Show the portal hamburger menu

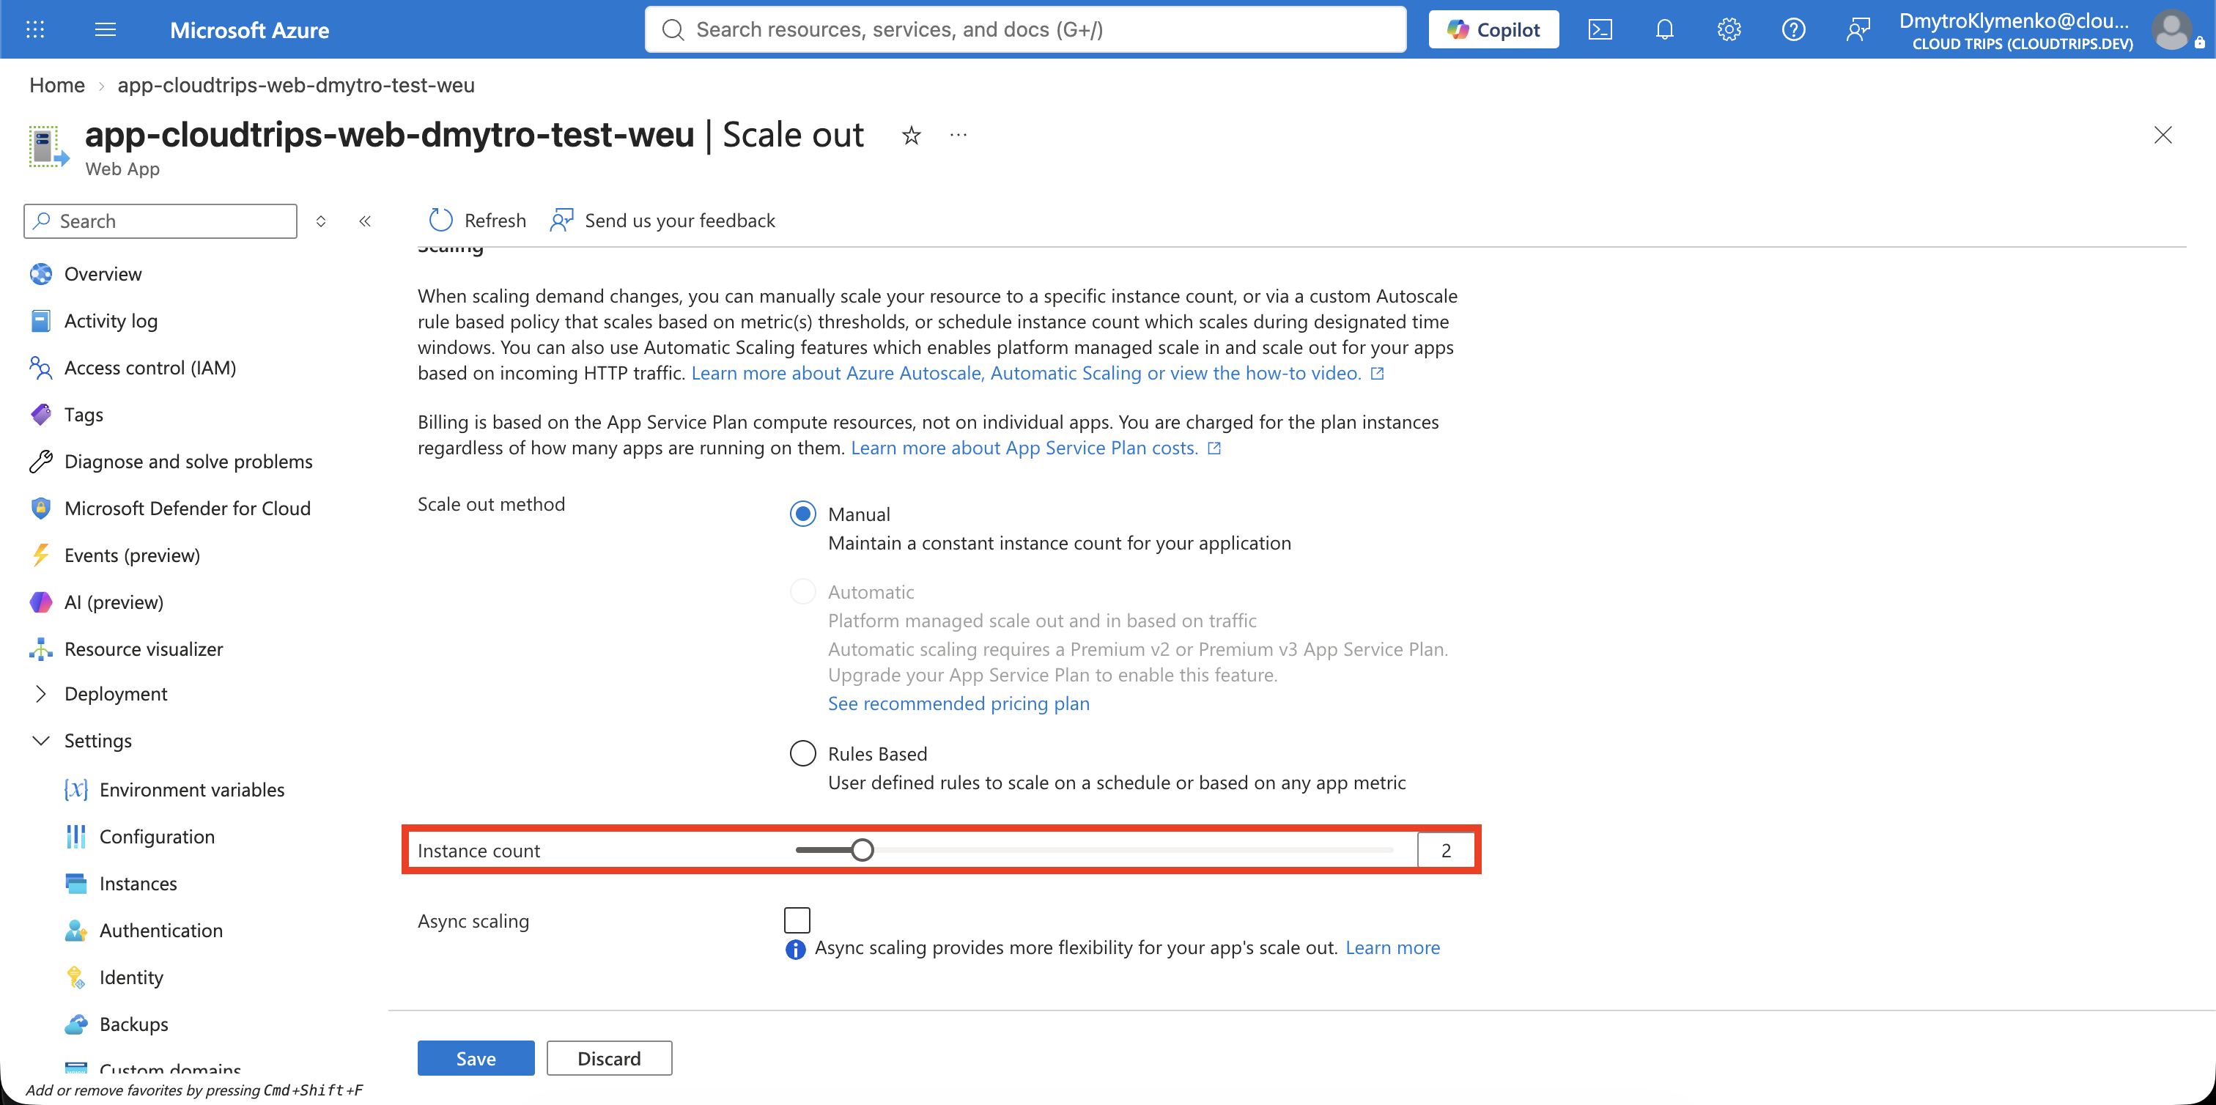pos(105,29)
